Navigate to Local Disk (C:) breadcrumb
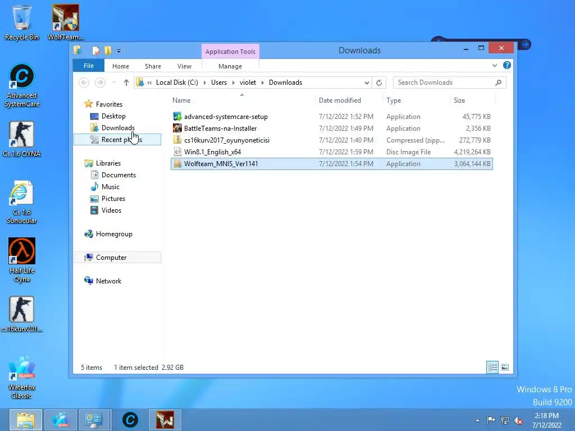This screenshot has height=431, width=575. [x=177, y=82]
